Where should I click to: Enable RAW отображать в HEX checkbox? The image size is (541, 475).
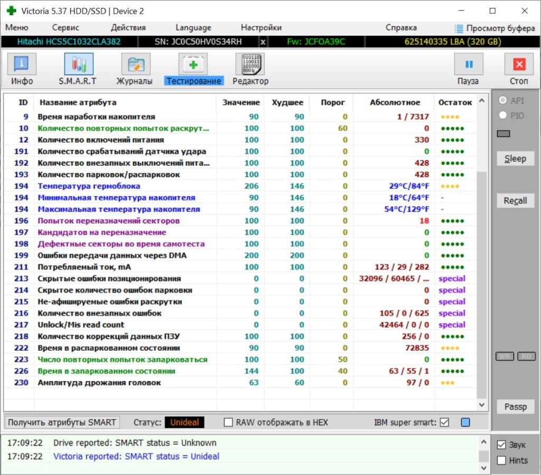point(228,423)
